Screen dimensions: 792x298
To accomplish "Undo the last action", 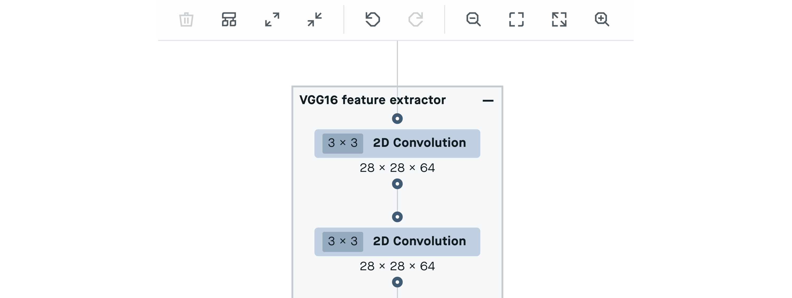I will coord(373,19).
